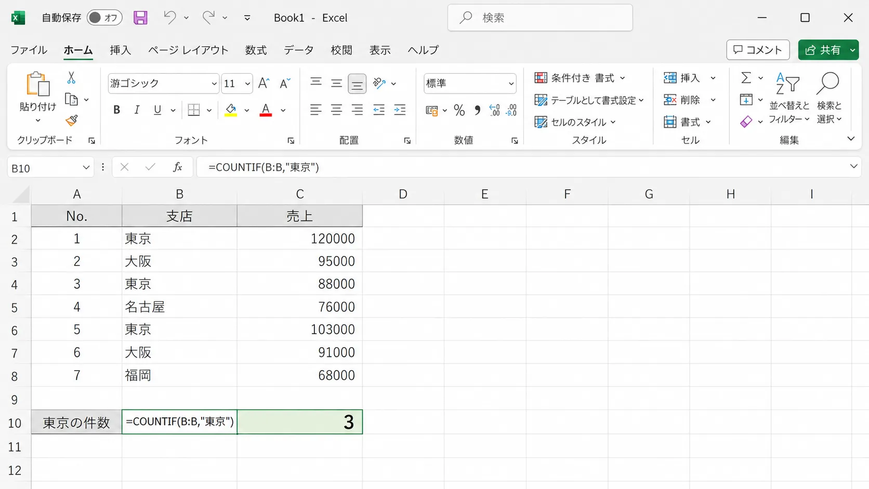Increase decimal places icon
Screen dimensions: 869x489
(494, 110)
